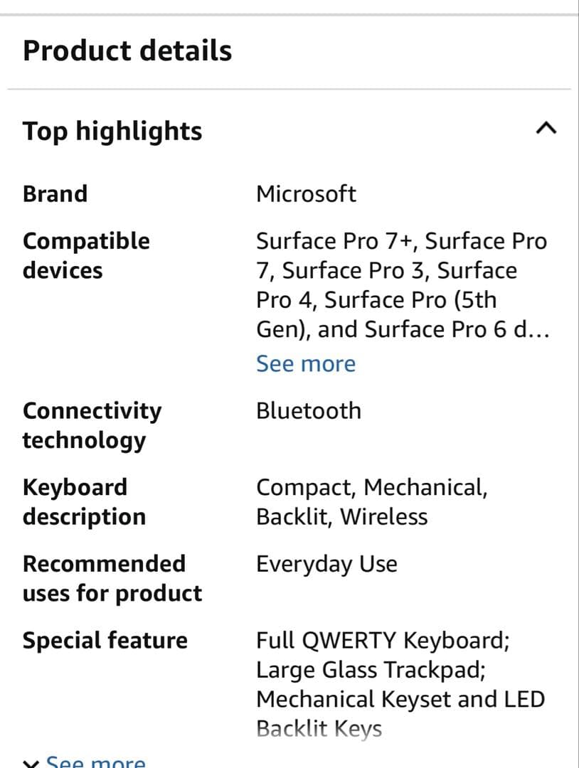This screenshot has width=579, height=768.
Task: Click the chevron icon next to Top highlights
Action: [546, 128]
